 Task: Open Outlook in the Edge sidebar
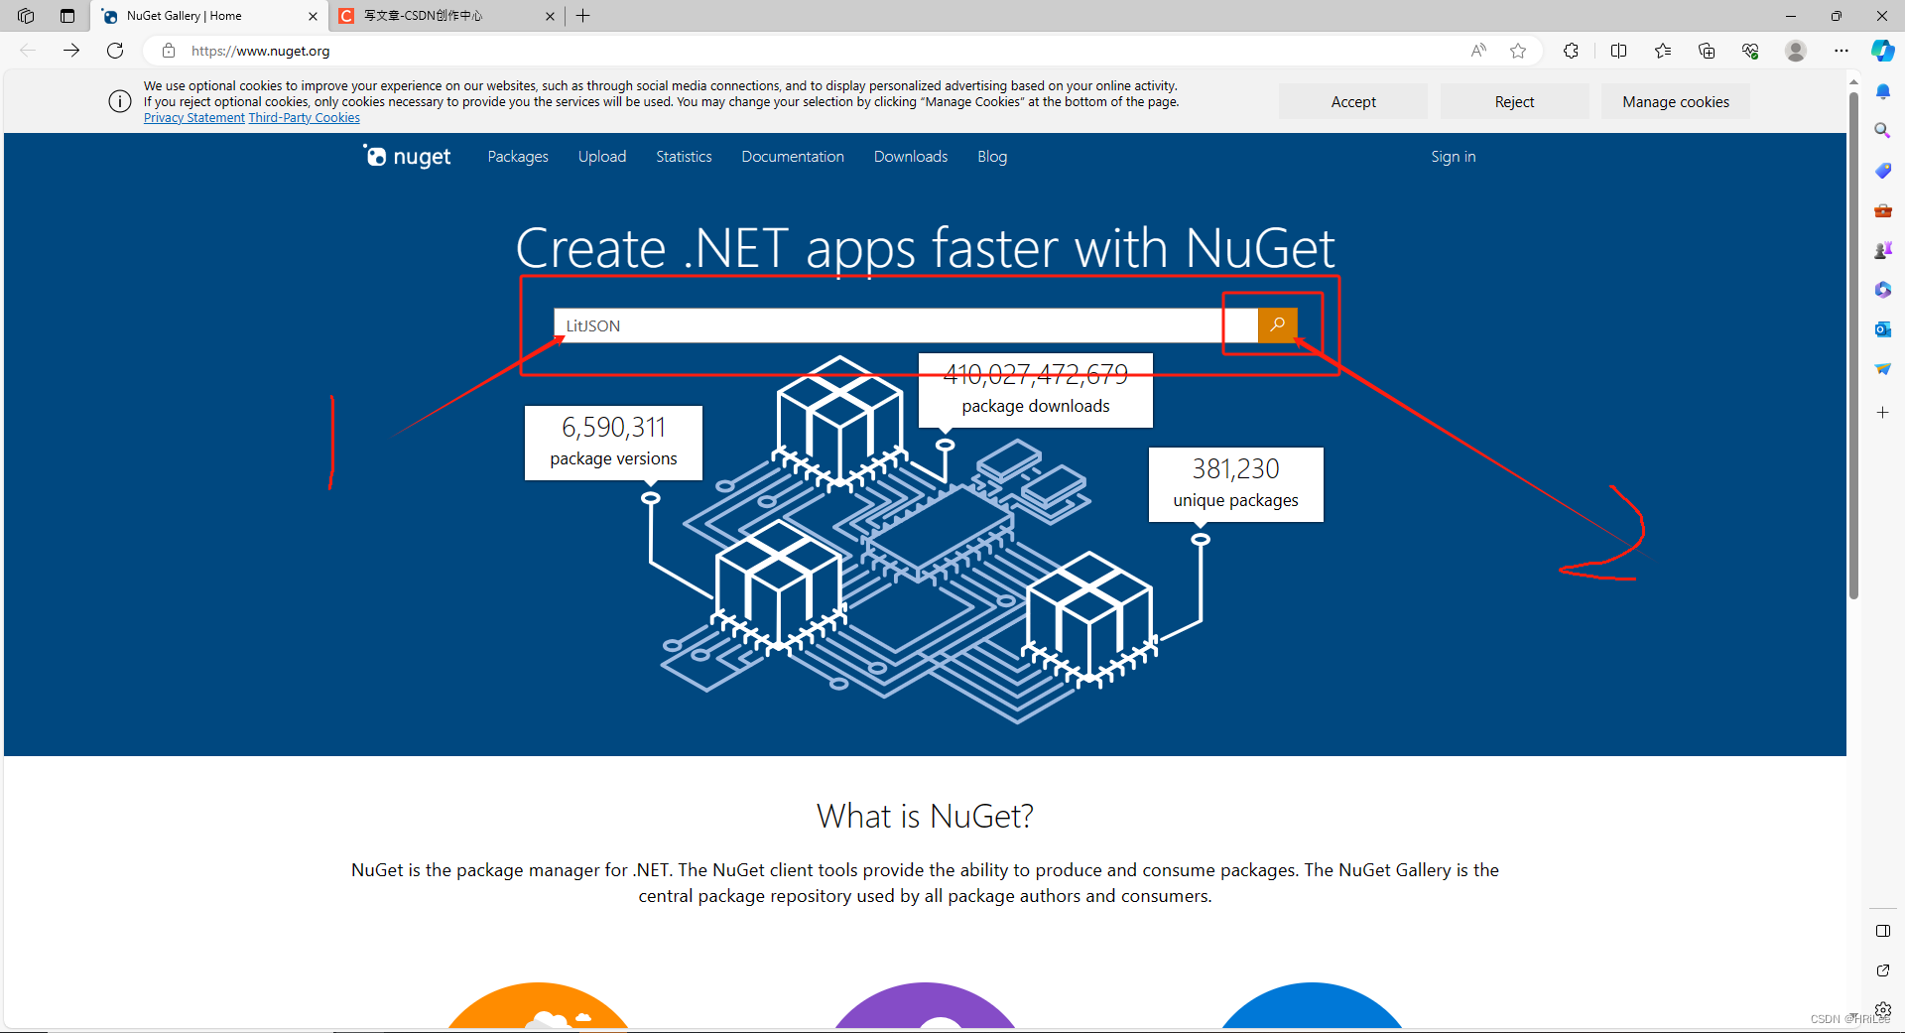tap(1882, 328)
